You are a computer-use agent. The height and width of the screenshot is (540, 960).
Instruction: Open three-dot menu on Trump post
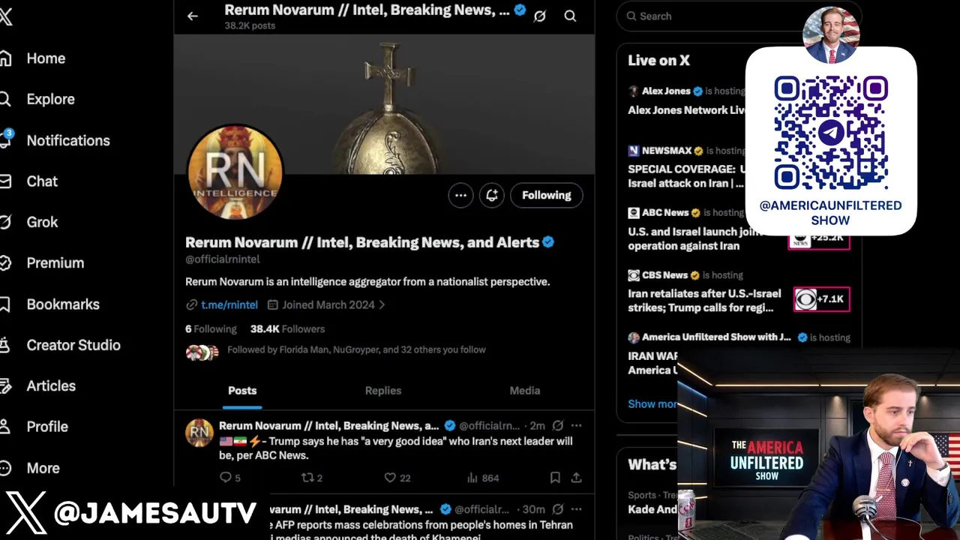tap(576, 425)
